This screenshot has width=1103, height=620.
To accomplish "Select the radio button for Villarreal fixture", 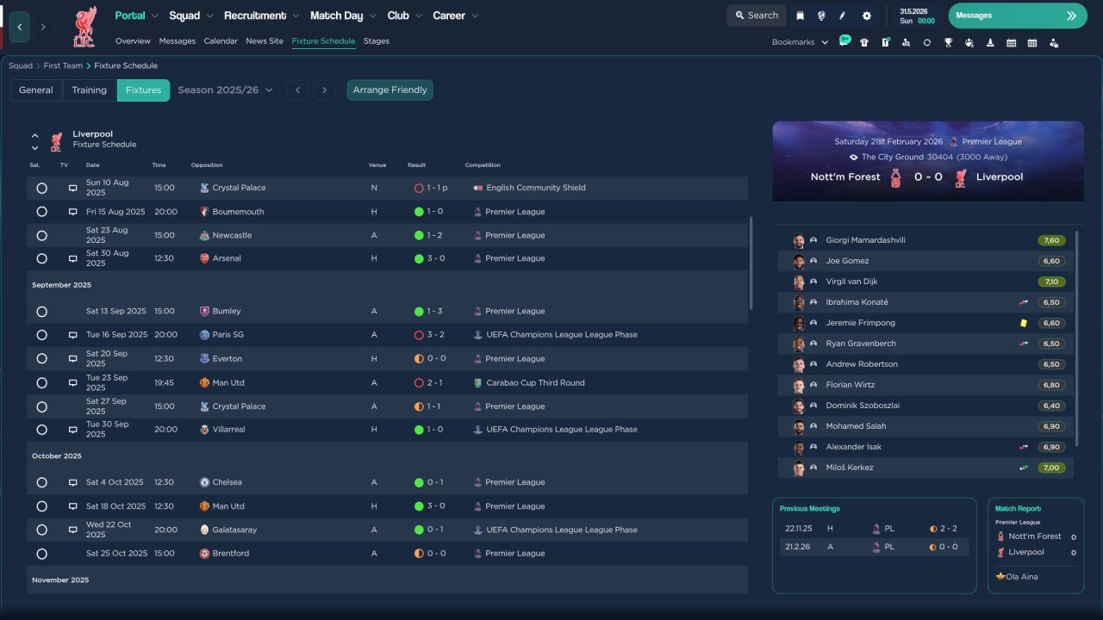I will tap(42, 430).
